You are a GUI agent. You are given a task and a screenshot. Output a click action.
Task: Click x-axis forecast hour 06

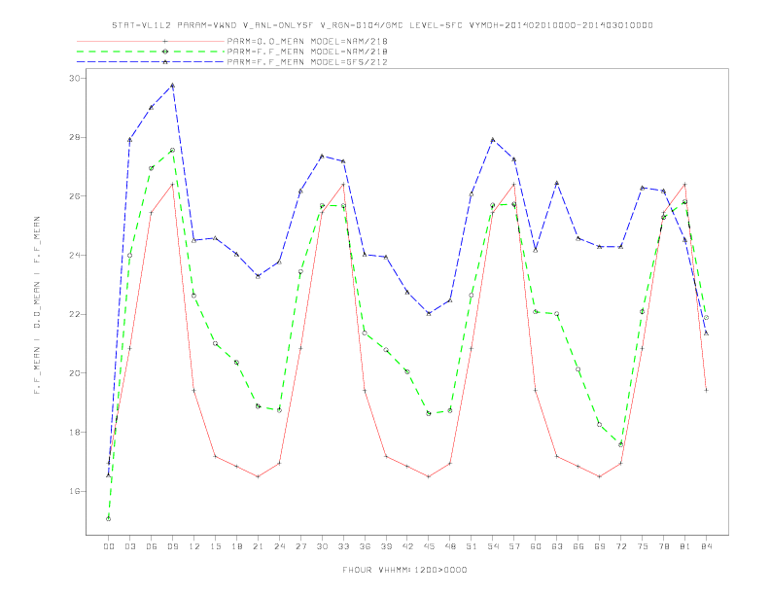(x=152, y=546)
